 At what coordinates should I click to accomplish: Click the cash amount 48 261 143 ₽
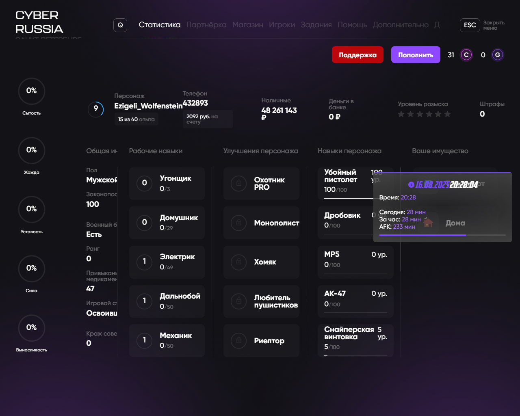pyautogui.click(x=279, y=114)
